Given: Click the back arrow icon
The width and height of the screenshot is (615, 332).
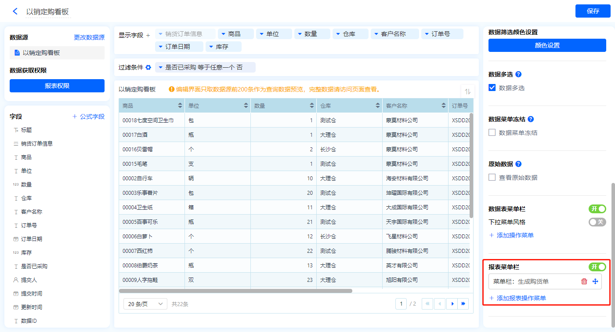Looking at the screenshot, I should pyautogui.click(x=15, y=11).
